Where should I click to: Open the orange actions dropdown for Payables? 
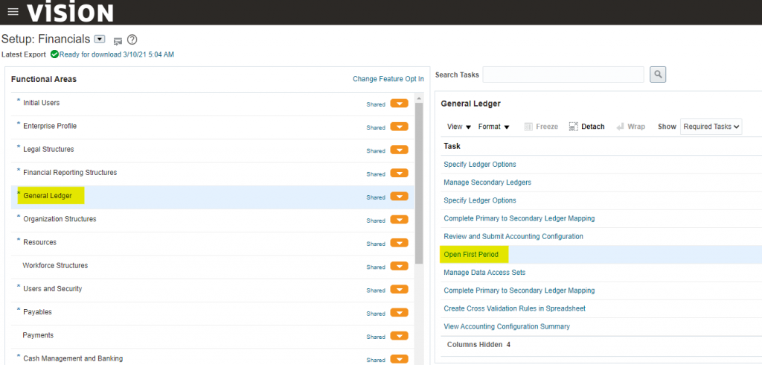click(x=399, y=314)
